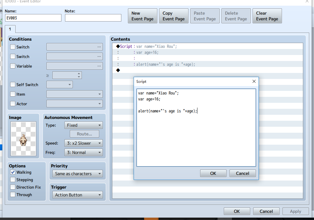314x220 pixels.
Task: Click the Route button
Action: 84,134
